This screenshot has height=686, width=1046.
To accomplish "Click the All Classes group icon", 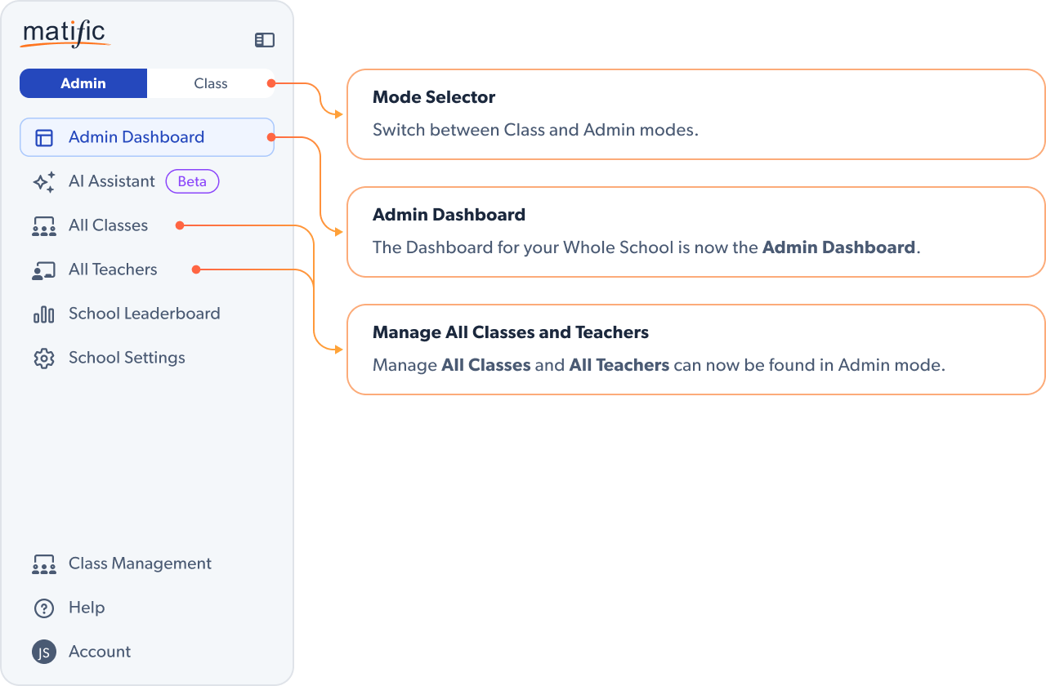I will pos(44,226).
